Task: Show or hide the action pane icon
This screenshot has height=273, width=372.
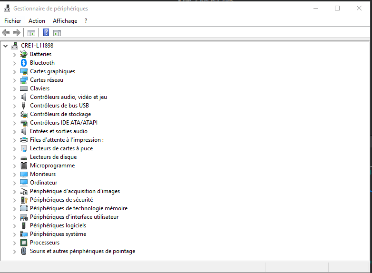Action: coord(57,33)
